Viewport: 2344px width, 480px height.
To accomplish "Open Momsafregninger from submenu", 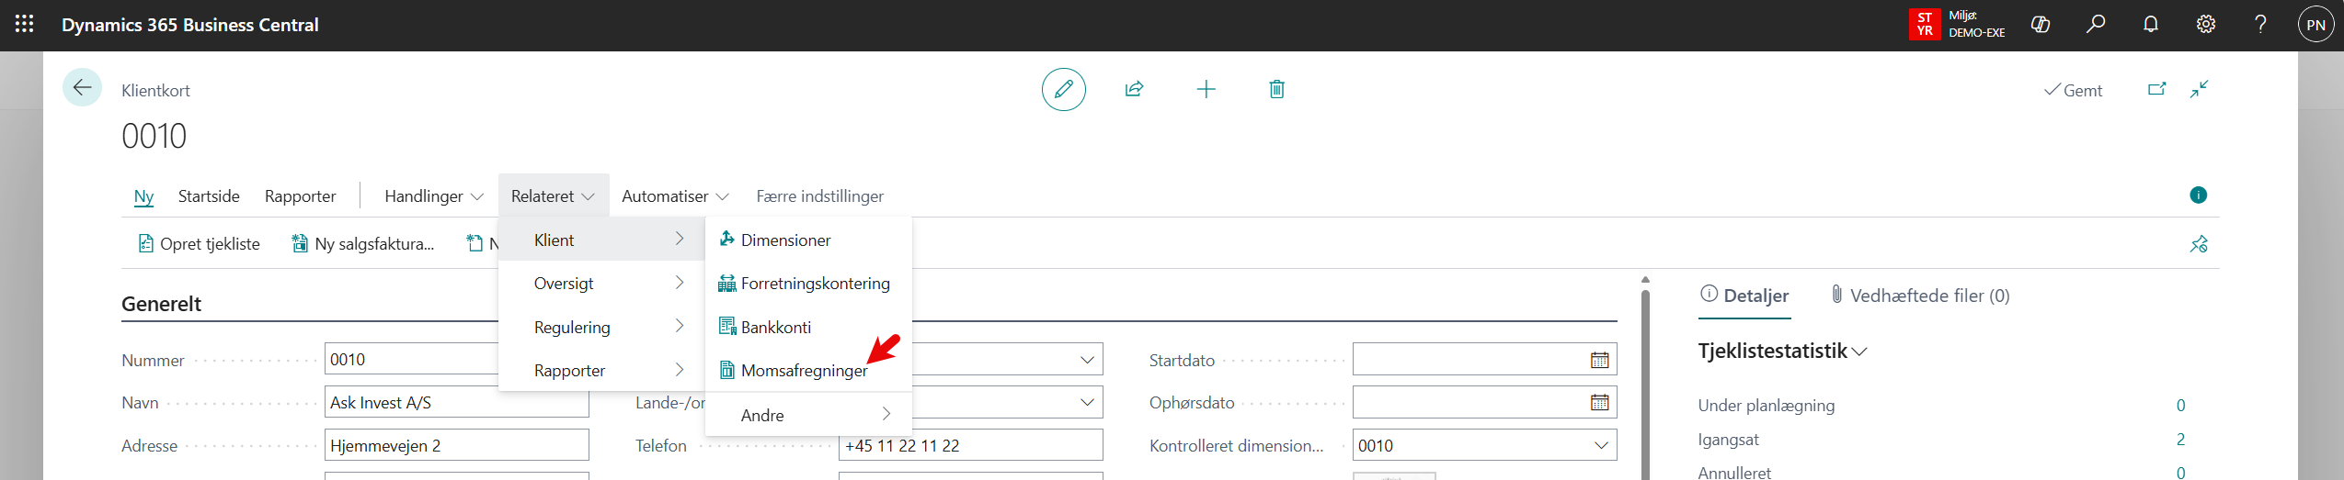I will [x=808, y=370].
